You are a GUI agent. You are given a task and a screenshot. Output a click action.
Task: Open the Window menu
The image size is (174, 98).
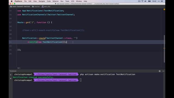[79, 1]
